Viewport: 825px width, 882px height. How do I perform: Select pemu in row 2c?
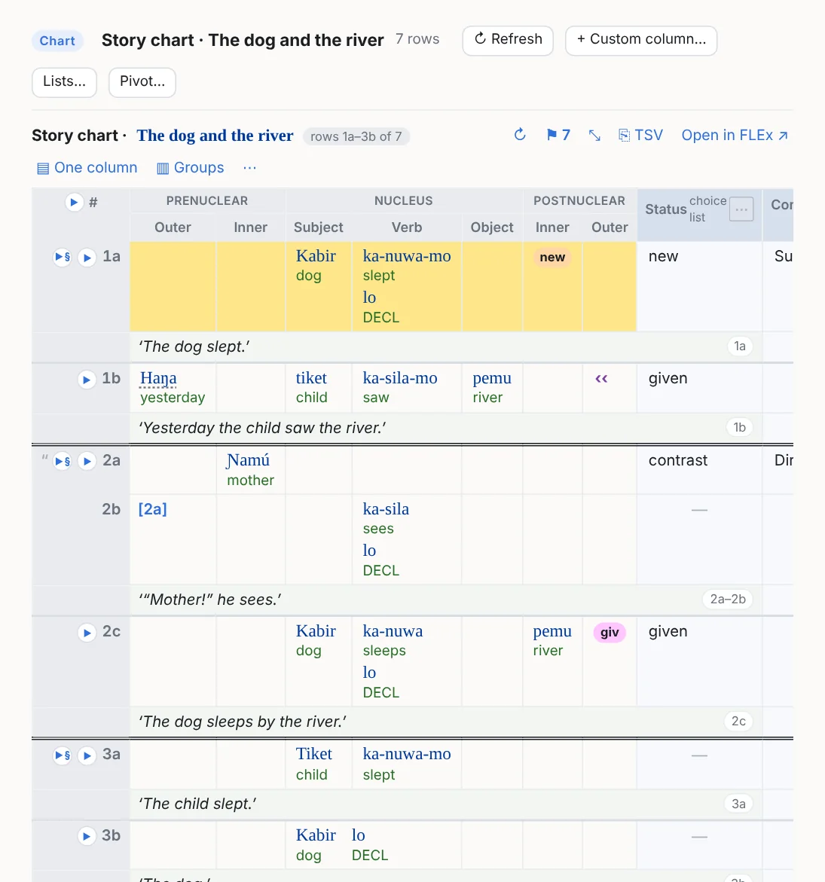[552, 631]
